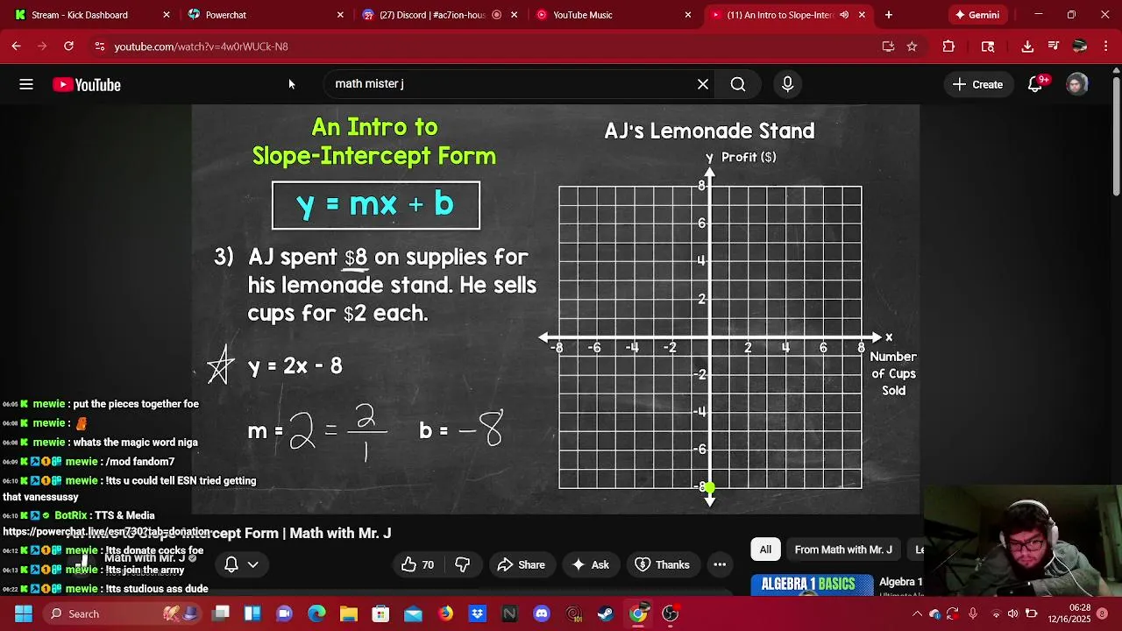Open Steam from taskbar
Screen dimensions: 1122x631
pos(606,613)
